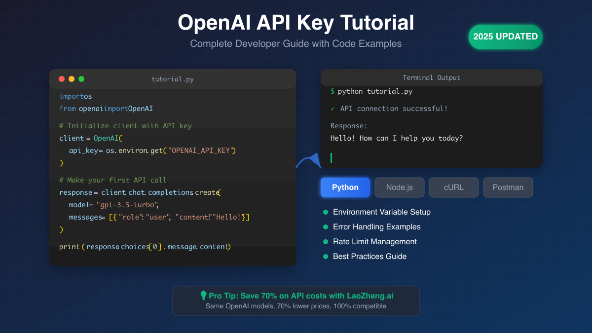Click the Terminal Output header

431,77
